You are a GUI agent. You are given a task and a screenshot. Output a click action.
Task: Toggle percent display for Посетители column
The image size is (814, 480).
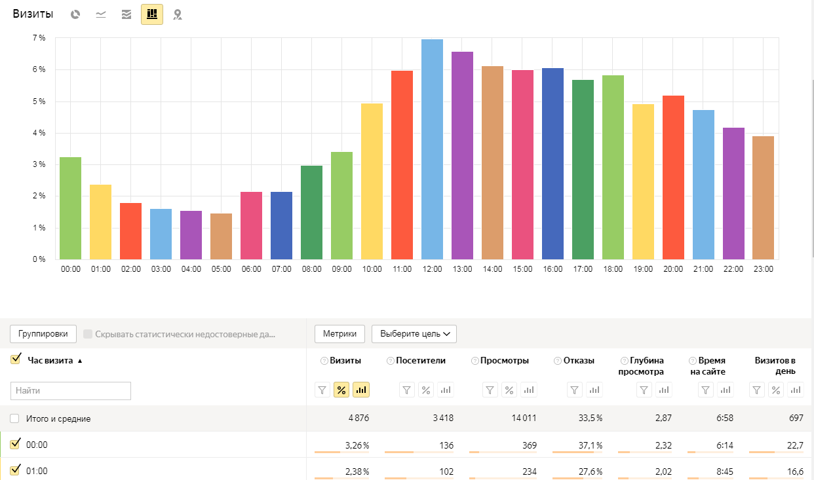tap(426, 390)
